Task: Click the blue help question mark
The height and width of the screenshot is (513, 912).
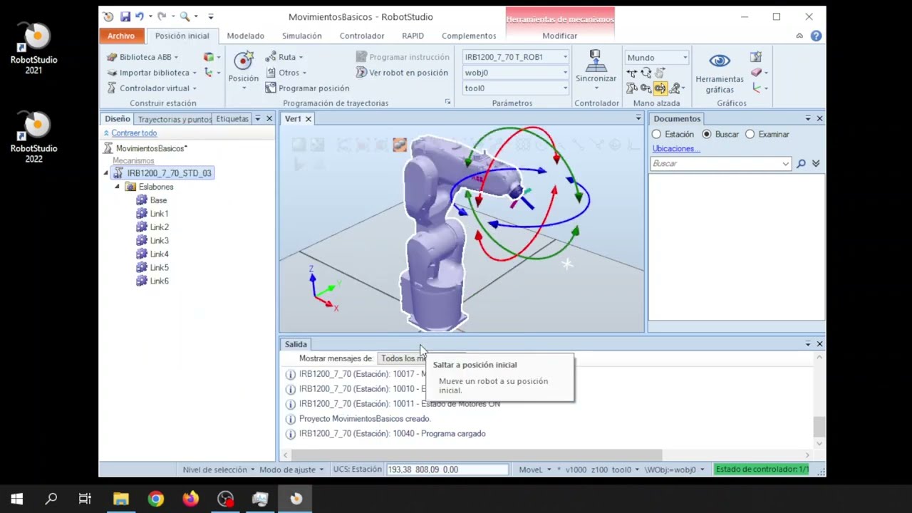Action: 816,36
